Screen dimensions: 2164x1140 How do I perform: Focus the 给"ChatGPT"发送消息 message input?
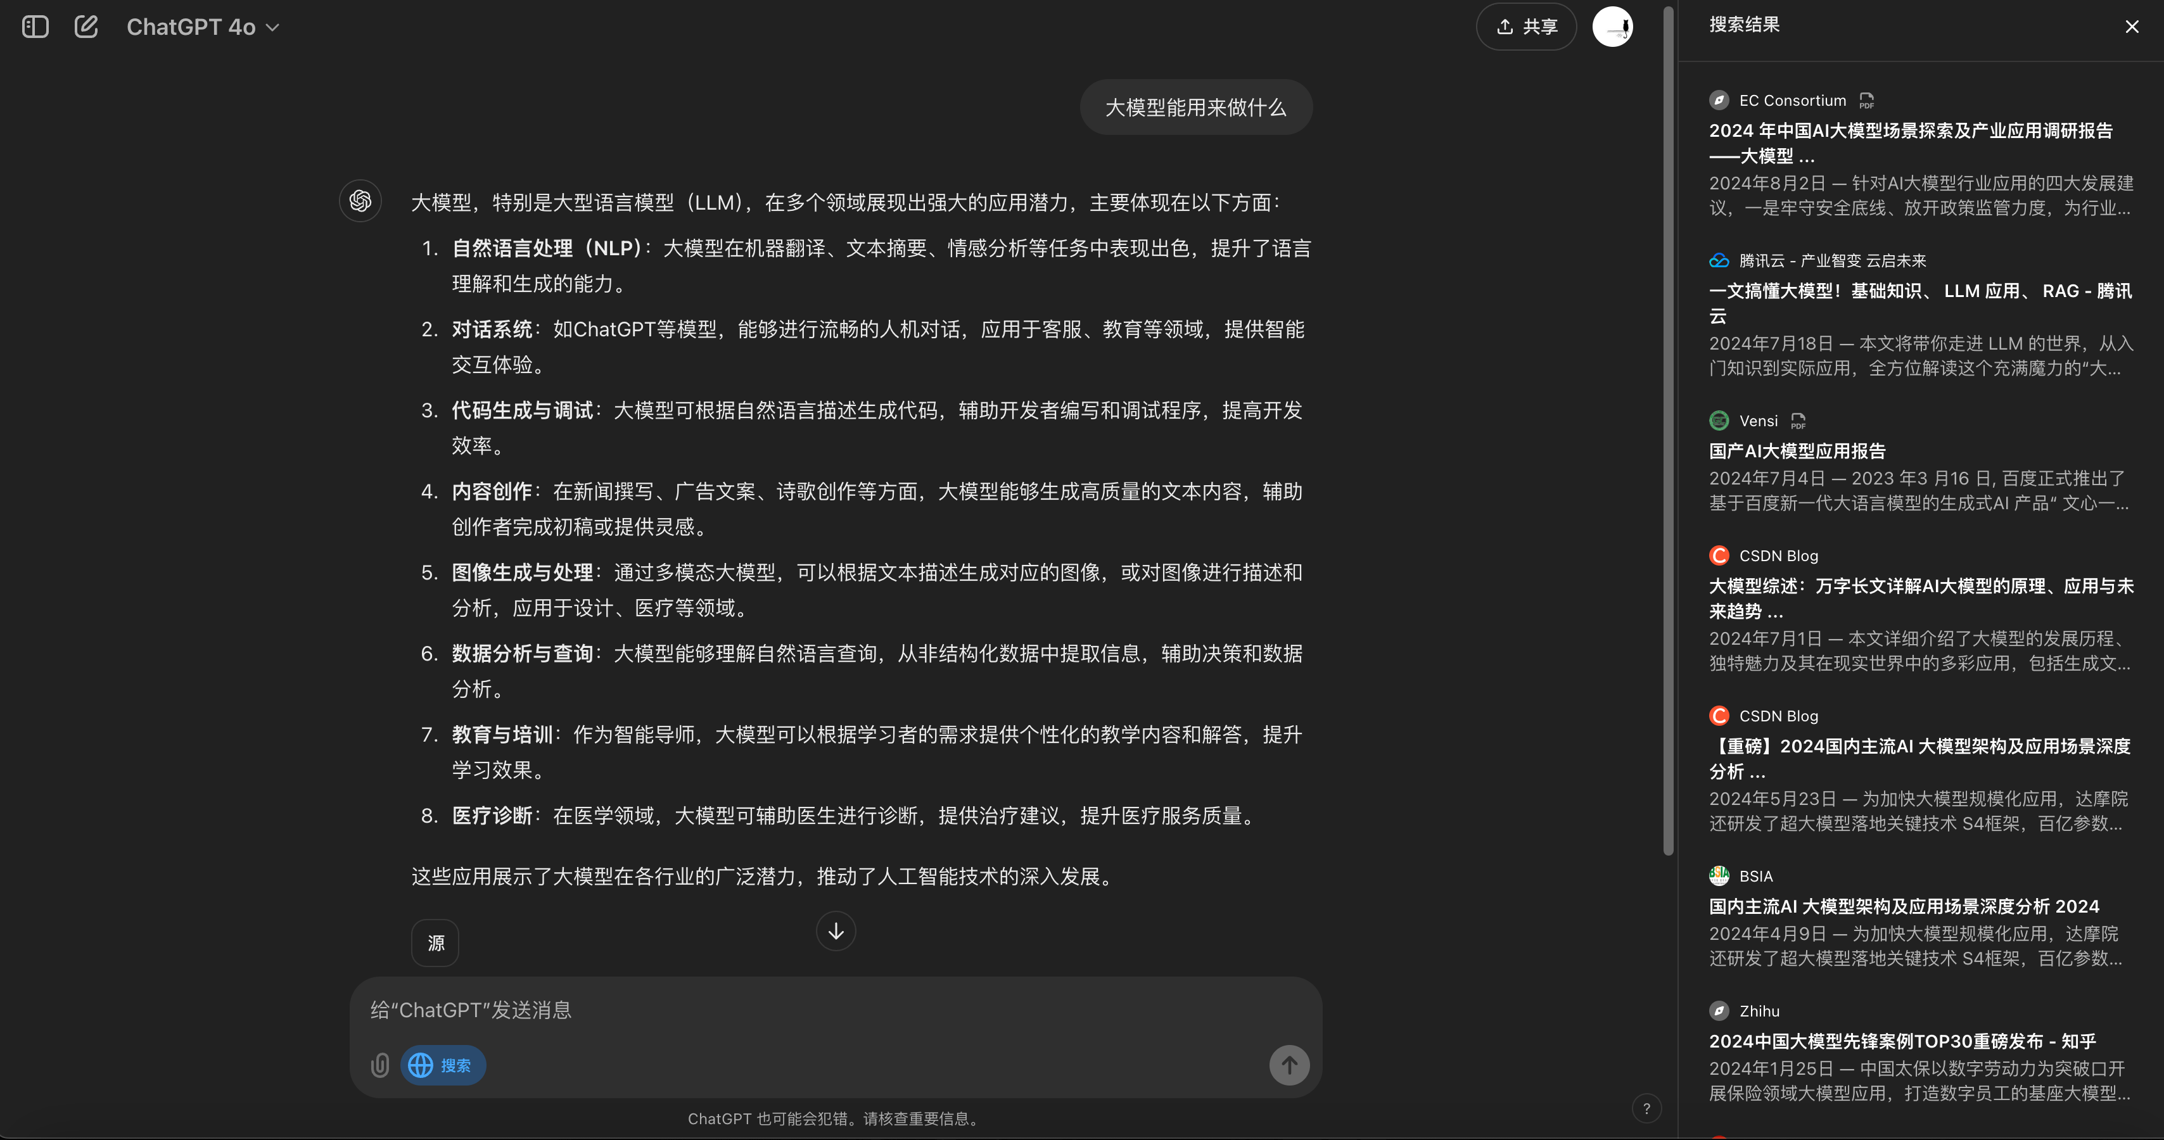(835, 1010)
